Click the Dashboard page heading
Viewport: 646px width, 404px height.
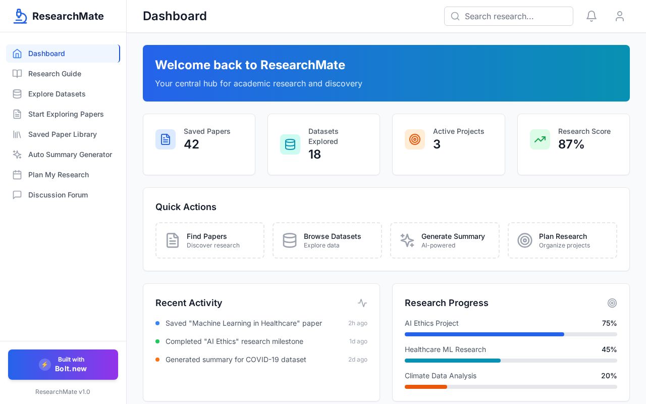(x=175, y=16)
